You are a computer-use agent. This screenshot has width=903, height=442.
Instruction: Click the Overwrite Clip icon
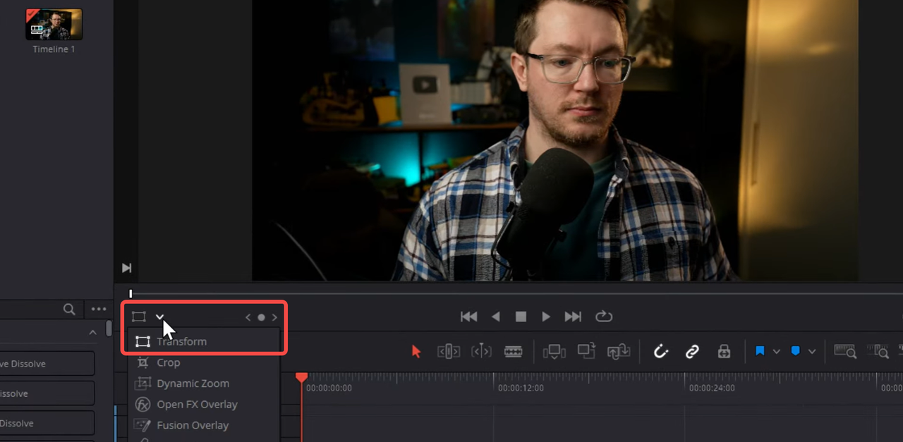586,350
